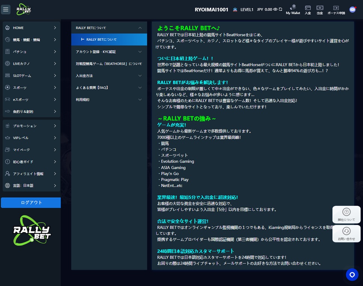Viewport: 363px width, 286px height.
Task: Open the blue live chat bubble
Action: (x=352, y=275)
